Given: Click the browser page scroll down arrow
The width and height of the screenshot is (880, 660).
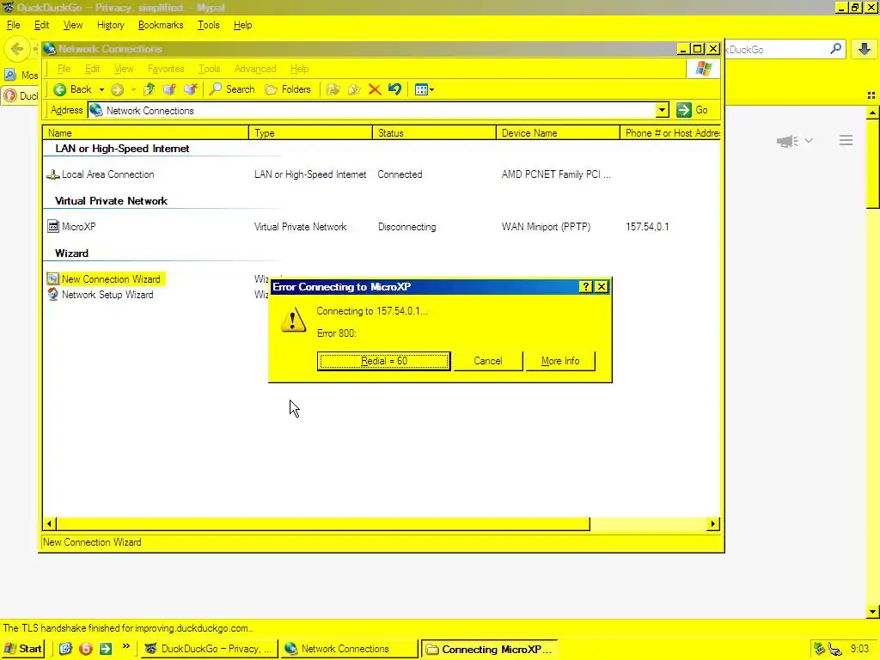Looking at the screenshot, I should coord(872,612).
